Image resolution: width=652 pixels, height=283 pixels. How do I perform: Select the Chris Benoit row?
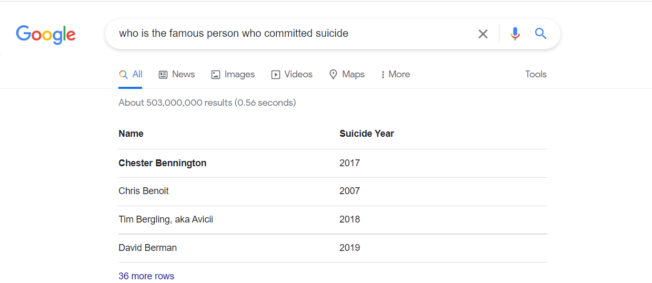pos(333,191)
